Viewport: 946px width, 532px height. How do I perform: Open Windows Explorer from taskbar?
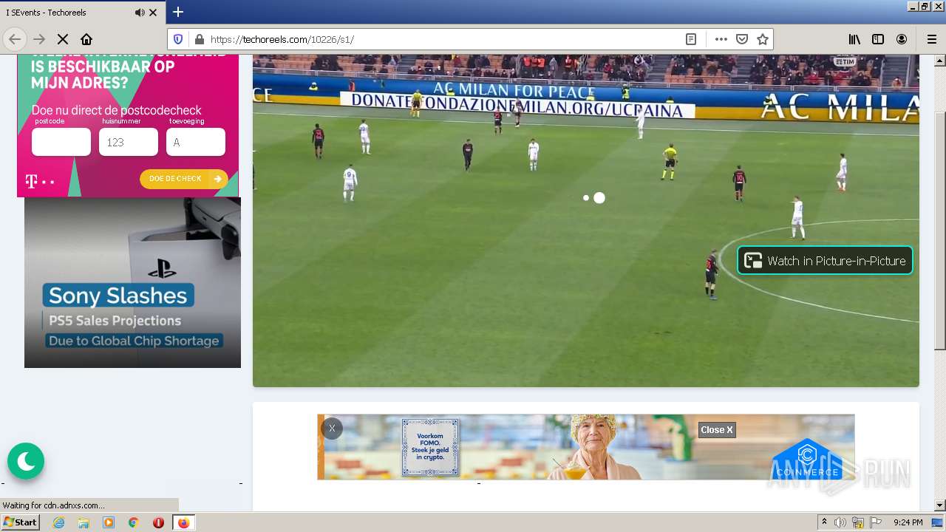(84, 522)
